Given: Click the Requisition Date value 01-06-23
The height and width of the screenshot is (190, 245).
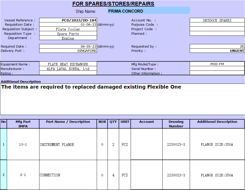Looking at the screenshot, I should pyautogui.click(x=68, y=25).
